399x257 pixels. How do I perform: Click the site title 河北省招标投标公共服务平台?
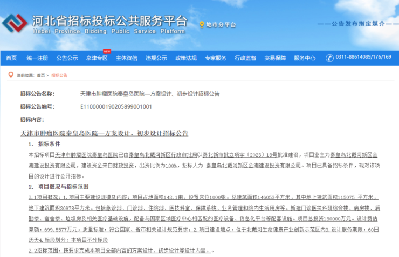pos(109,20)
